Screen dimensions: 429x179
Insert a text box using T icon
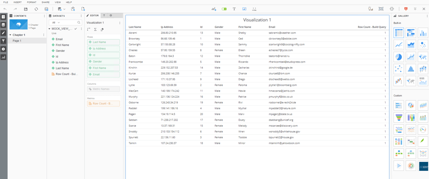pos(234,9)
